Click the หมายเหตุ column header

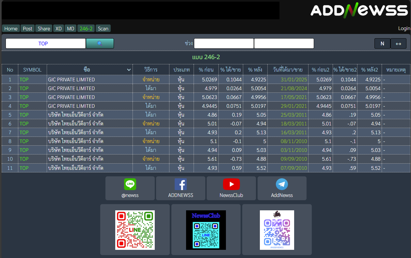(x=396, y=70)
